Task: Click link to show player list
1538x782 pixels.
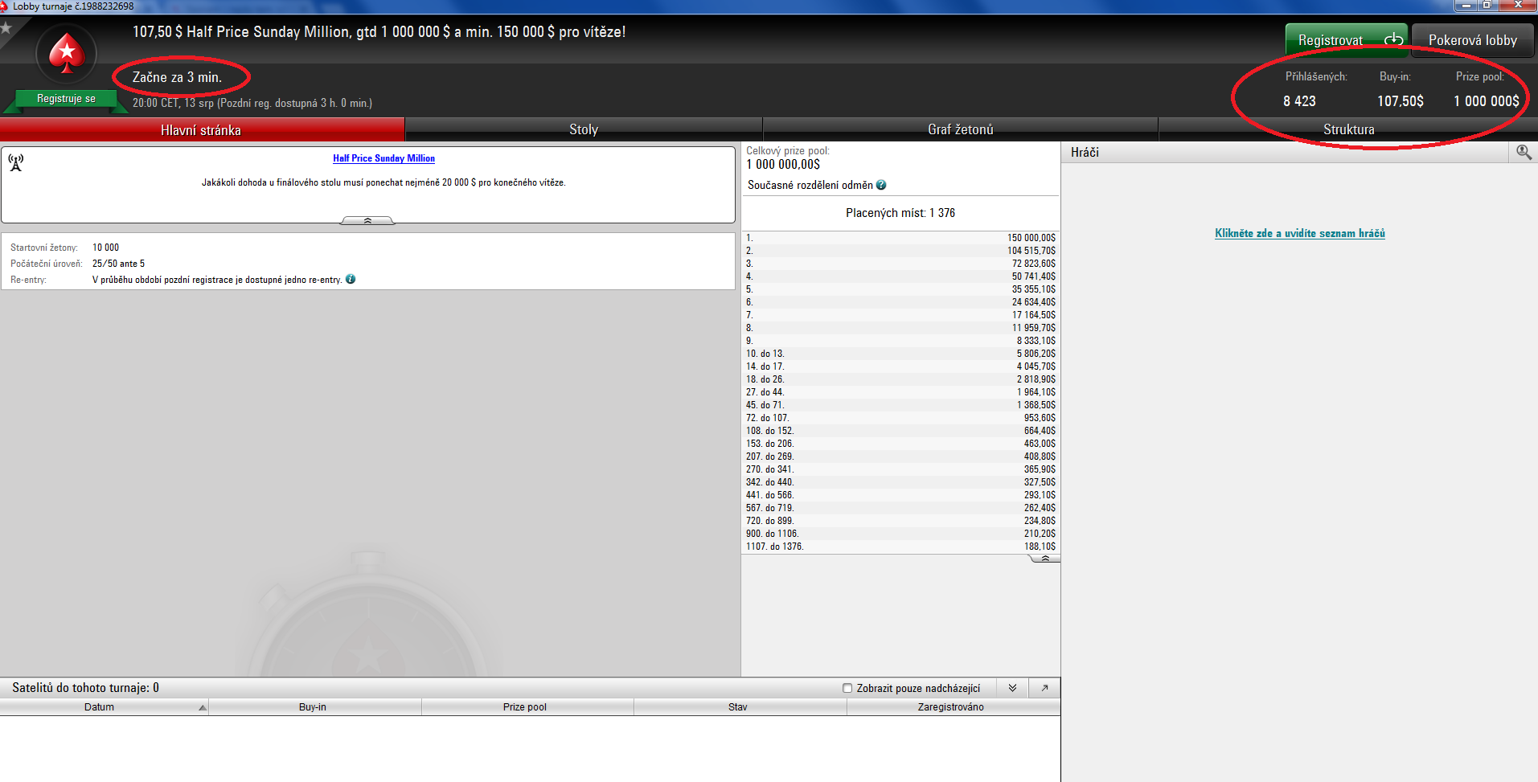Action: (x=1299, y=233)
